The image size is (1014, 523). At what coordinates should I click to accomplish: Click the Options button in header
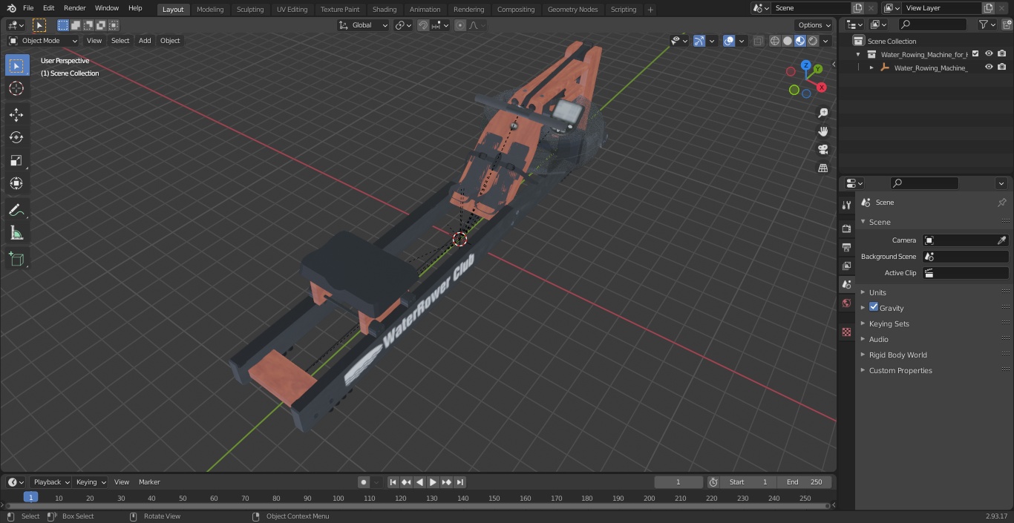[814, 25]
